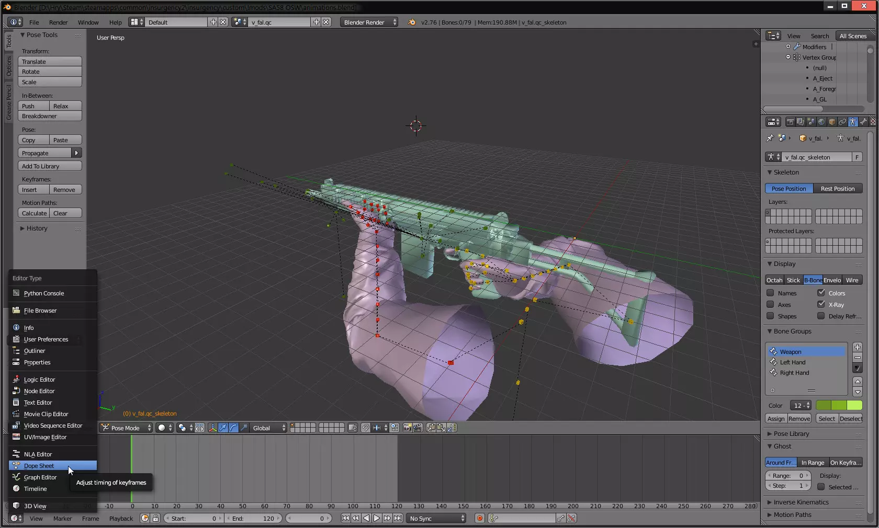The width and height of the screenshot is (879, 528).
Task: Click the 3D manipulator axes toggle icon
Action: (x=212, y=428)
